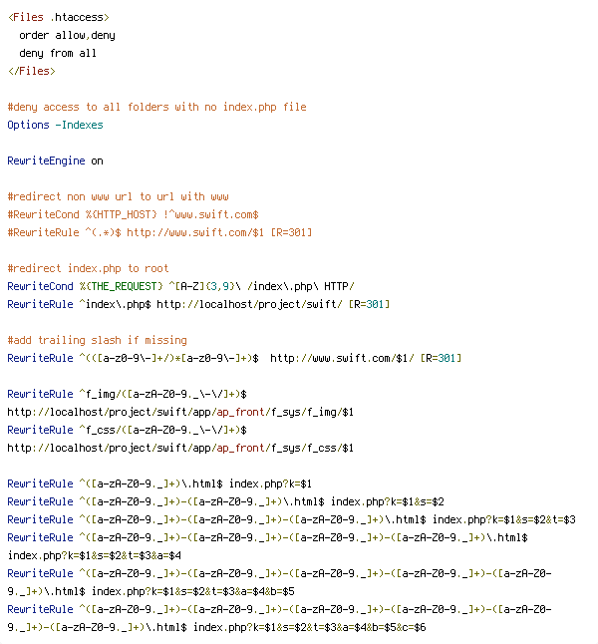Click the 'RewriteRule ^f_css/' line
Viewport: 598px width, 644px height.
pos(127,430)
